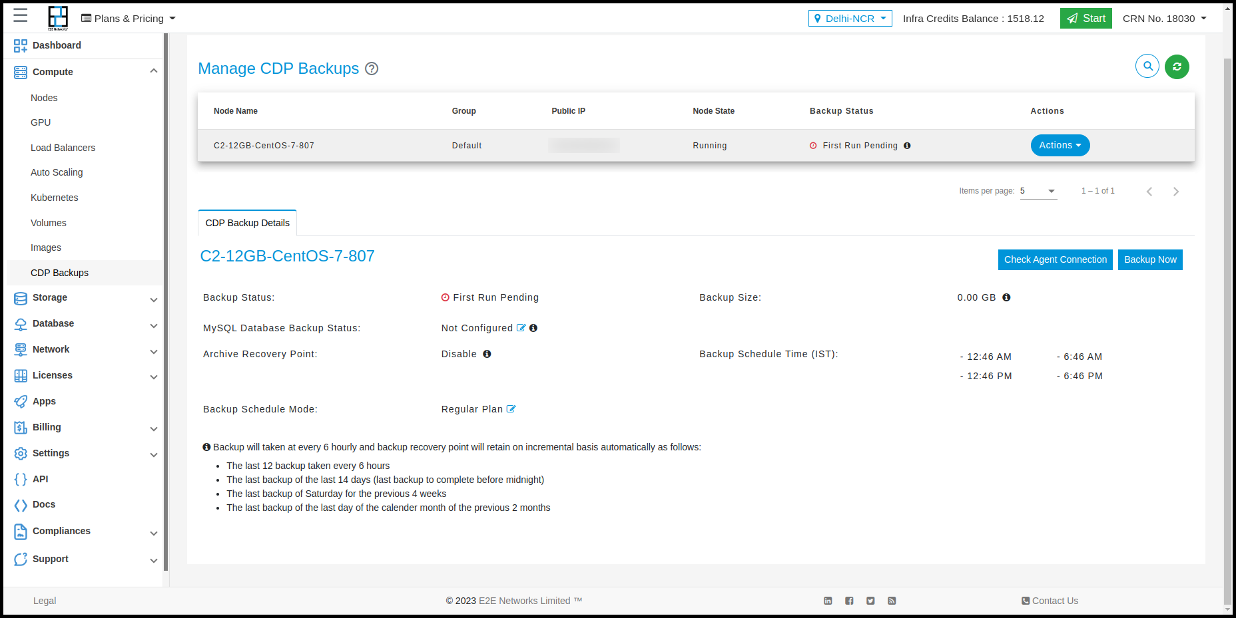This screenshot has width=1236, height=618.
Task: Open Facebook footer icon
Action: (x=849, y=601)
